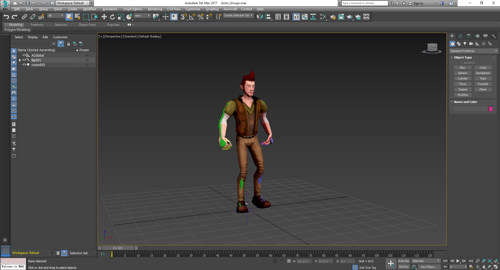This screenshot has height=270, width=500.
Task: Toggle Percent Snap tool
Action: 201,17
